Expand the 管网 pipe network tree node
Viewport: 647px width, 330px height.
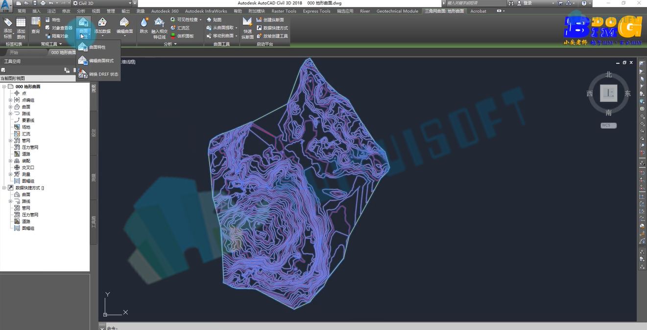(x=10, y=140)
